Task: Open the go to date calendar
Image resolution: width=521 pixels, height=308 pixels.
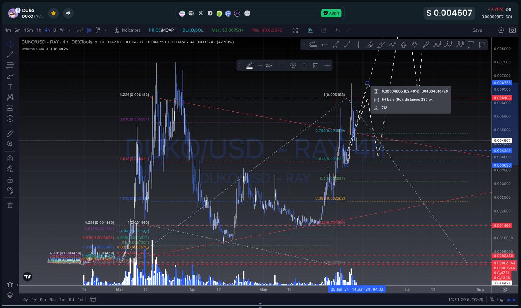Action: tap(93, 299)
